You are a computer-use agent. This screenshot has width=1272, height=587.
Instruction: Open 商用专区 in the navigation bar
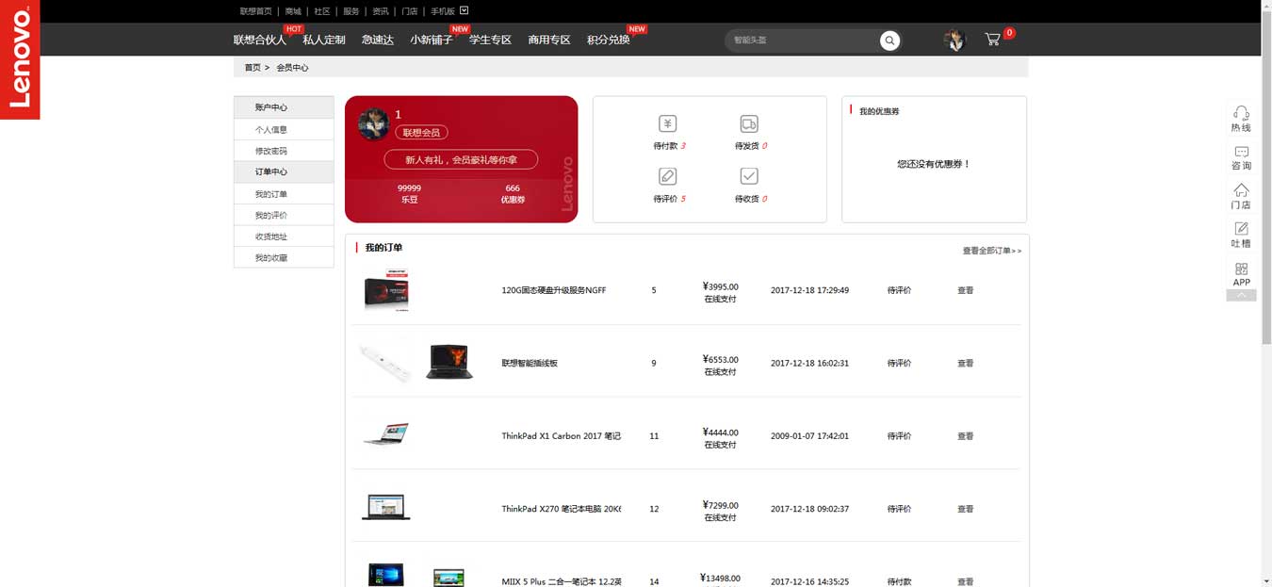(x=549, y=41)
